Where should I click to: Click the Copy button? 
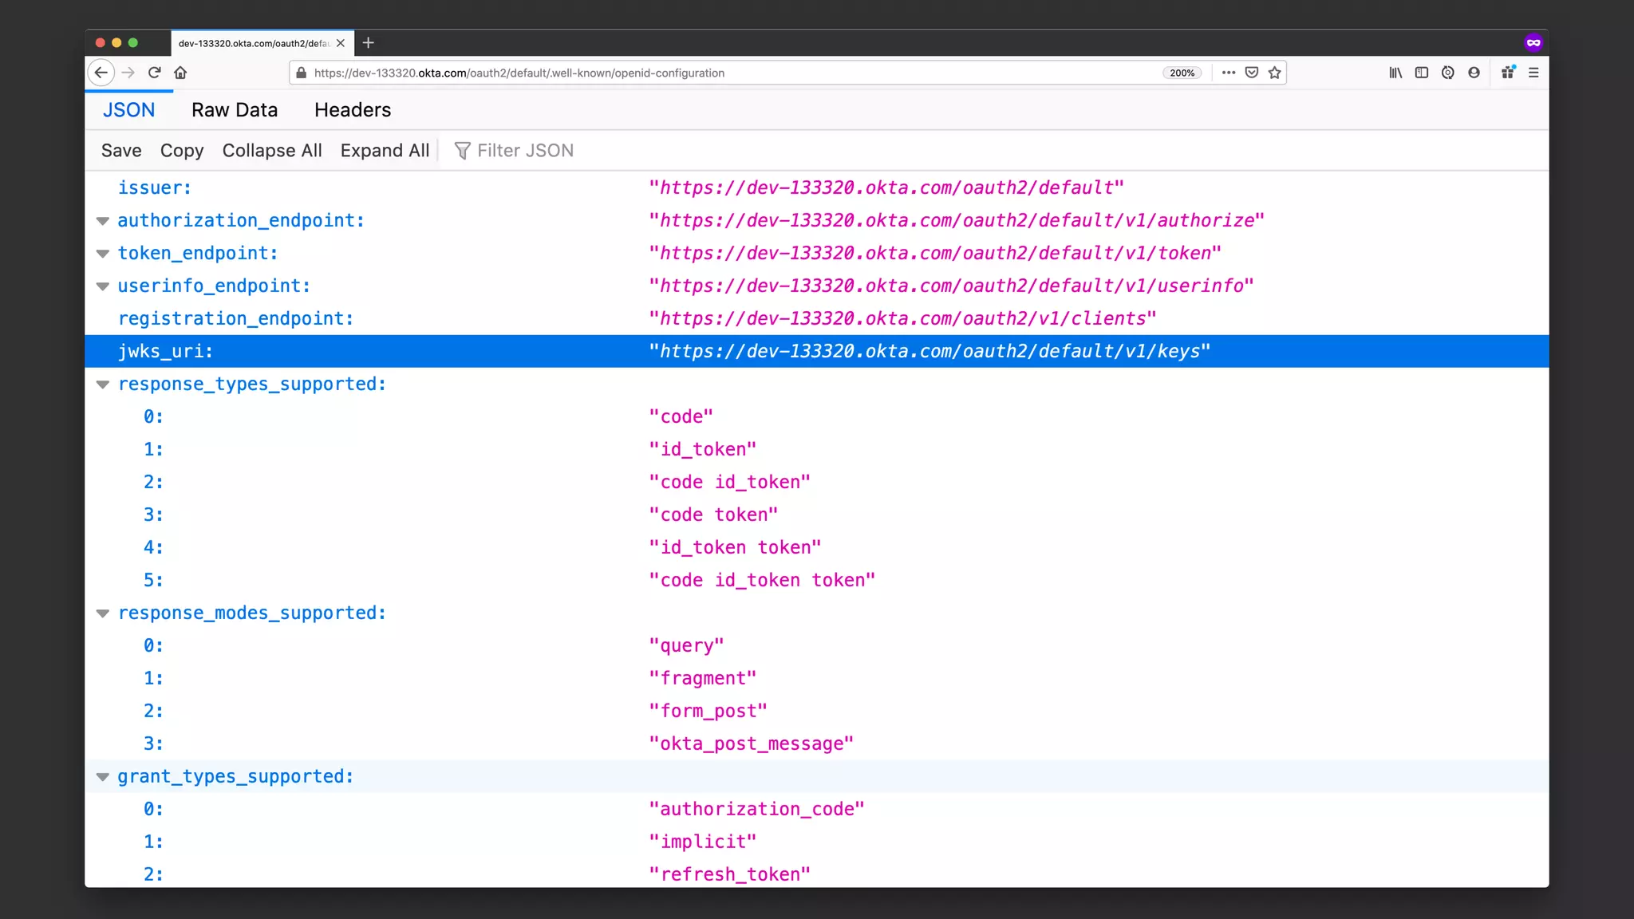click(182, 151)
